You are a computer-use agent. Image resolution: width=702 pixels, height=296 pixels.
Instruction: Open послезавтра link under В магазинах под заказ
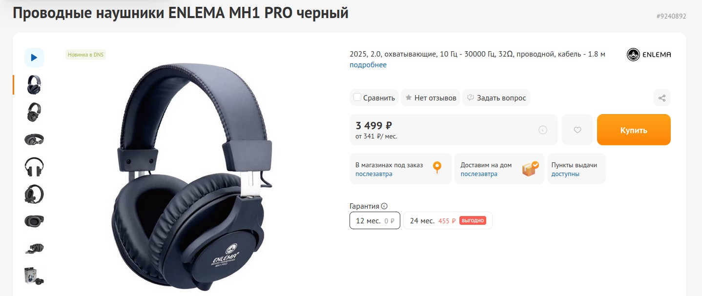373,174
